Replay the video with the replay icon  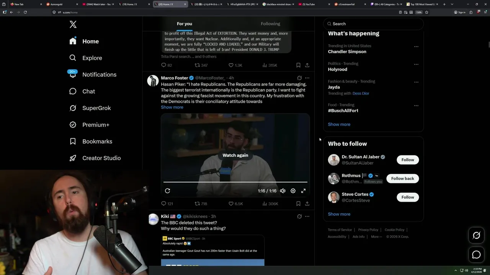(167, 191)
